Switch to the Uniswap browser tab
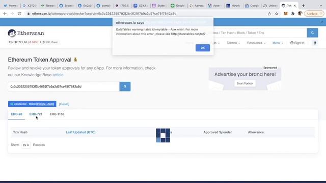This screenshot has height=183, width=326. pyautogui.click(x=270, y=6)
